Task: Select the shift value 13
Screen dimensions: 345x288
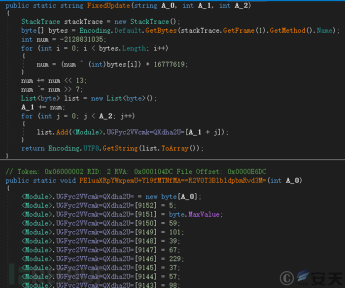Action: click(x=80, y=80)
